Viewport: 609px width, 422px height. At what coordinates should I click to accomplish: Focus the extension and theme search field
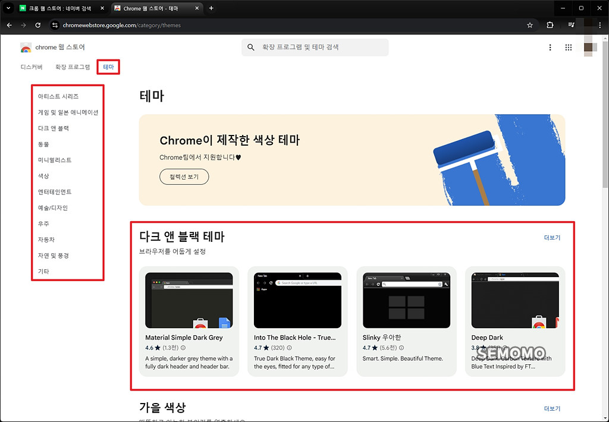point(315,48)
